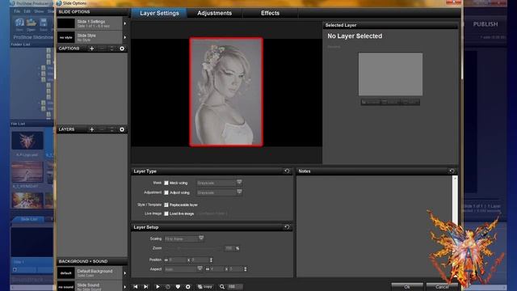Open the Mask using Grayscale dropdown
This screenshot has height=291, width=517.
tap(219, 183)
